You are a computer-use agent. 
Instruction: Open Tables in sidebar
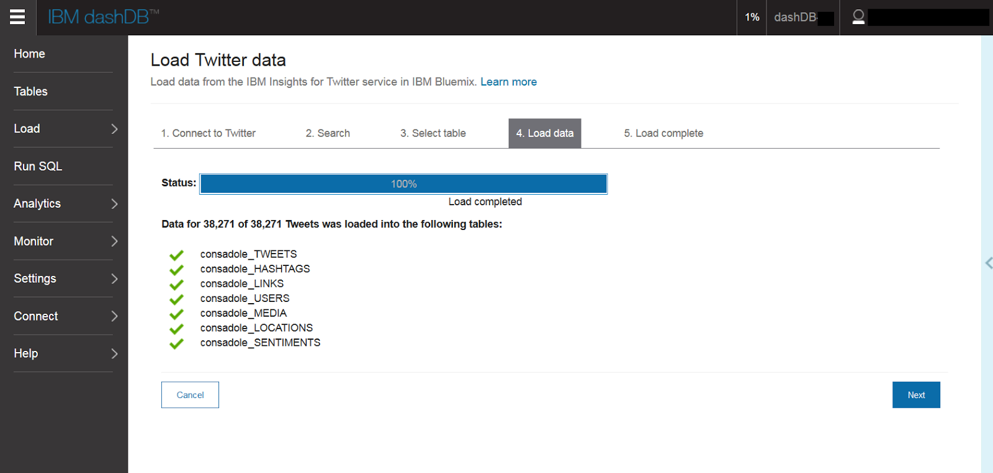click(x=30, y=91)
